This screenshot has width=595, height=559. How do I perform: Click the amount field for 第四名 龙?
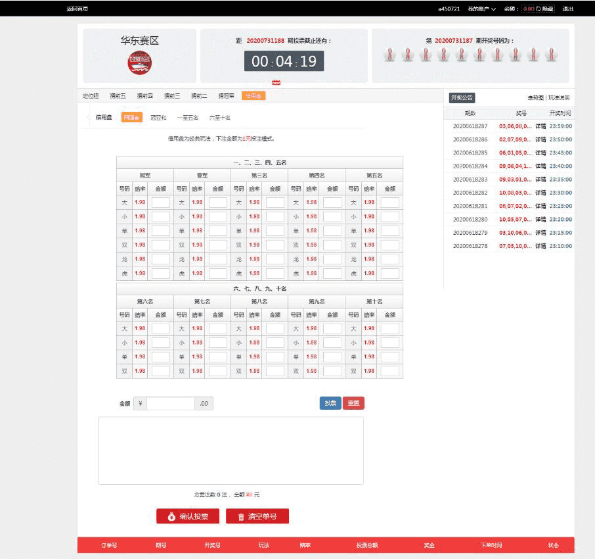coord(332,259)
